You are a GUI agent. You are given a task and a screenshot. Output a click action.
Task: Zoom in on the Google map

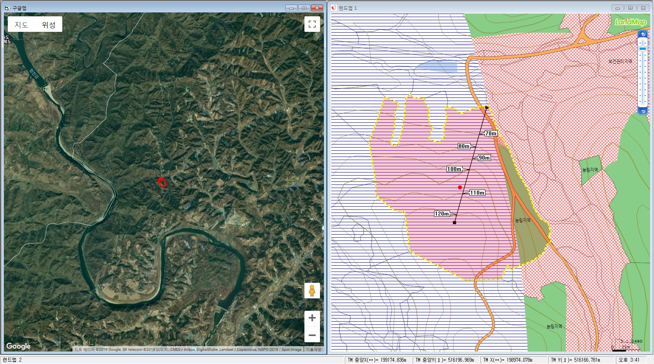312,318
